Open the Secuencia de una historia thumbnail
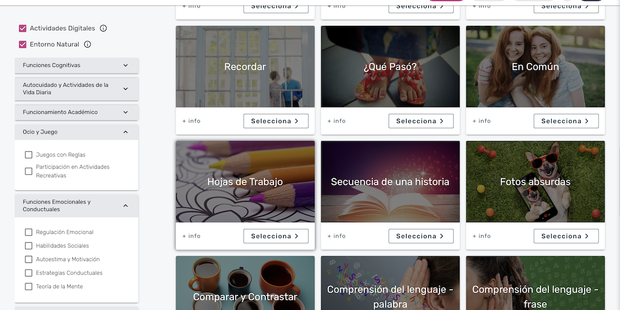620x310 pixels. pos(390,182)
